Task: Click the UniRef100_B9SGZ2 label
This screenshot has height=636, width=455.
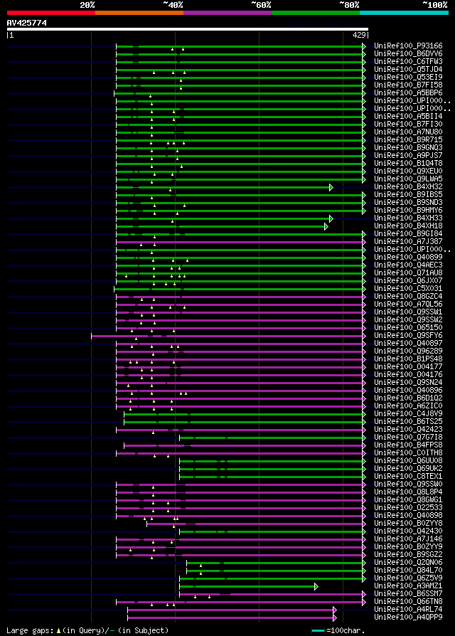Action: coord(408,555)
